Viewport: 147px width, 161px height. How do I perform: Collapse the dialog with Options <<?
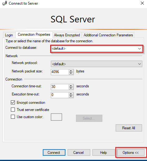[x=131, y=152]
